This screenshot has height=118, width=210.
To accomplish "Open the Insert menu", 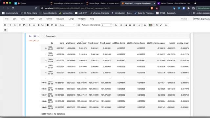I will [x=31, y=19].
